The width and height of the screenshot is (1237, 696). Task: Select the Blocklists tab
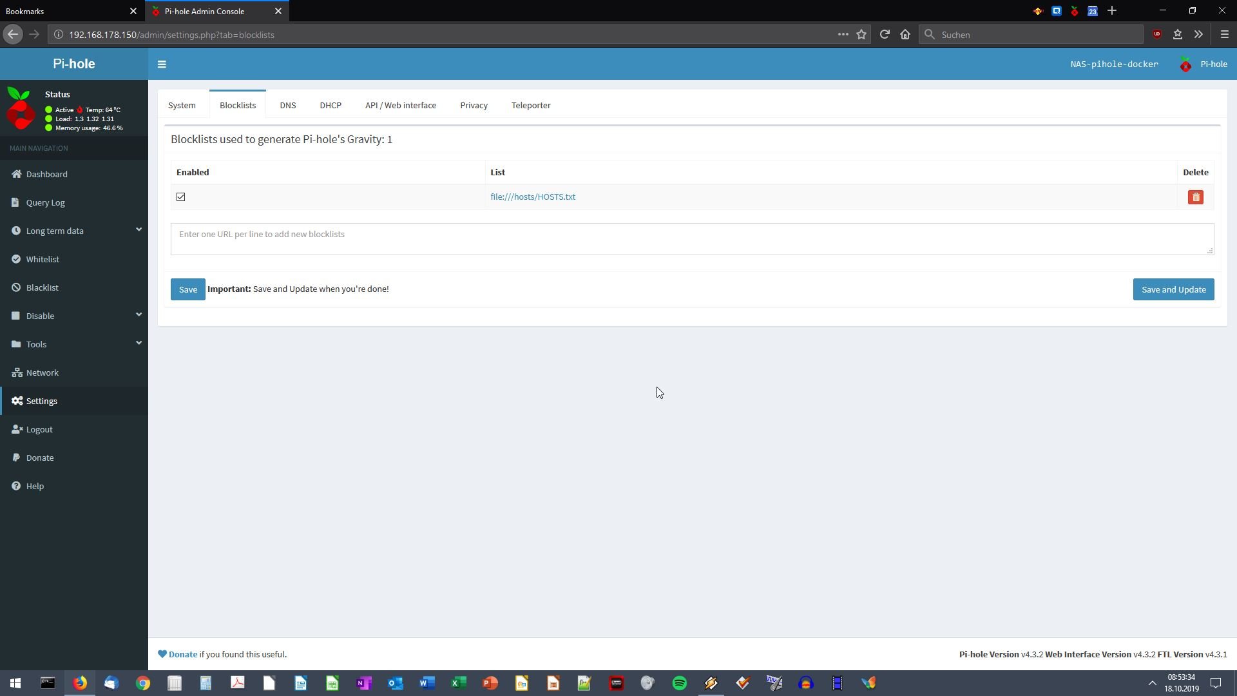click(x=238, y=105)
